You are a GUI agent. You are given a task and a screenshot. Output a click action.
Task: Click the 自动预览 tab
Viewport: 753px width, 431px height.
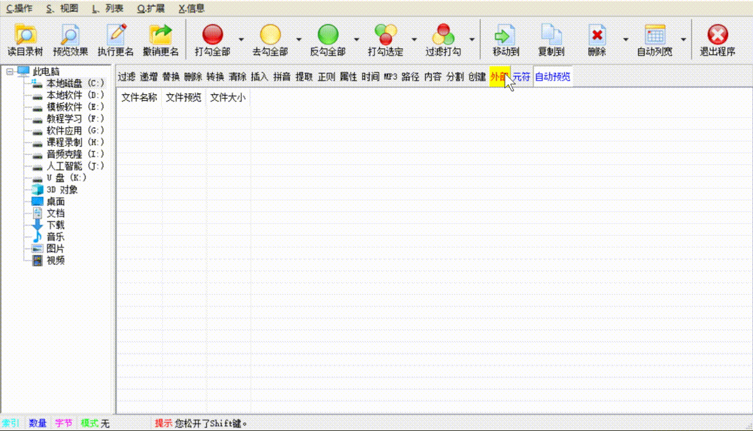pos(552,77)
